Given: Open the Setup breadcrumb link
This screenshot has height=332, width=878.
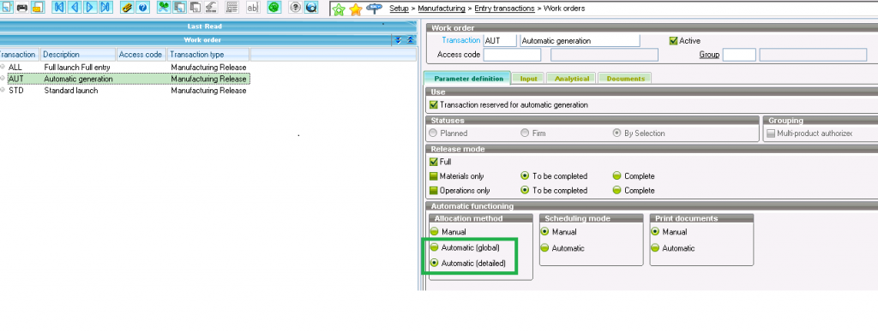Looking at the screenshot, I should click(399, 9).
